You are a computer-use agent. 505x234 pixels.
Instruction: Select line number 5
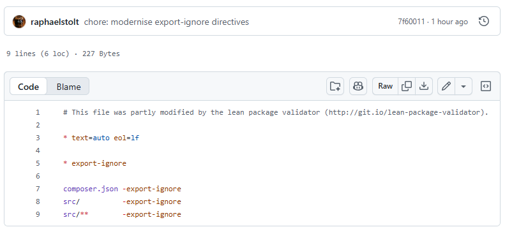(x=38, y=163)
